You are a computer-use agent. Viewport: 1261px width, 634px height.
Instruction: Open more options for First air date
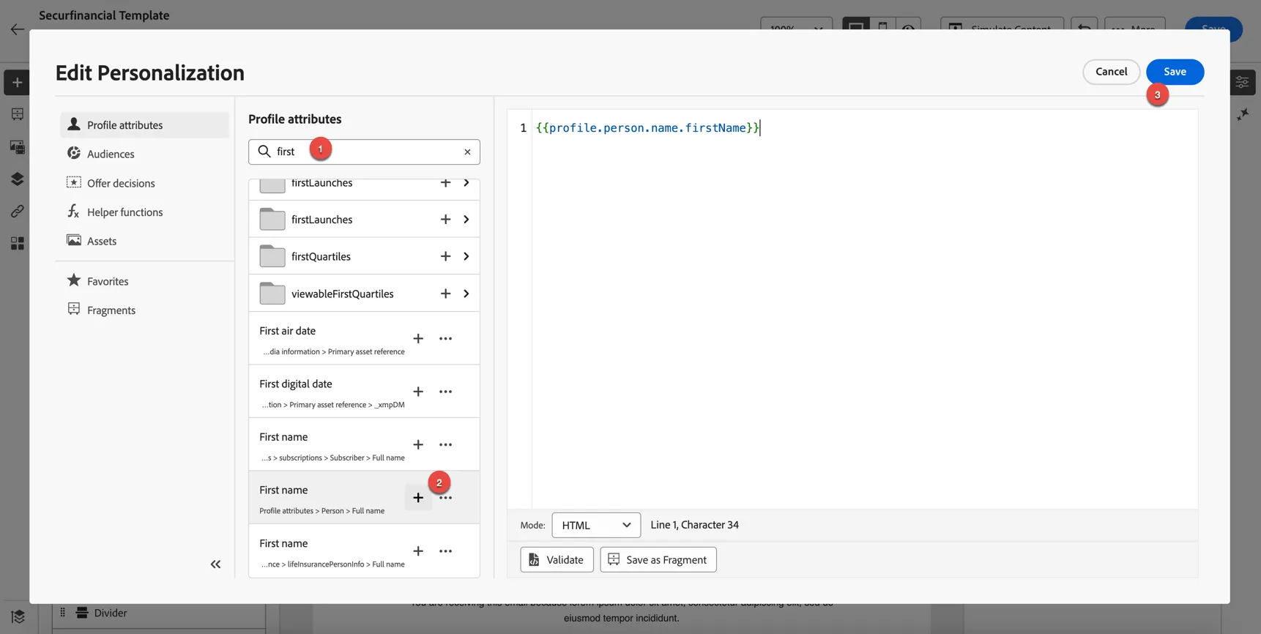pyautogui.click(x=445, y=339)
